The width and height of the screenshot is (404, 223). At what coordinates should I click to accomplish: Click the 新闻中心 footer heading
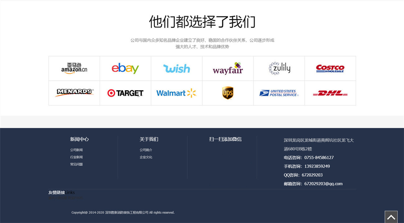point(80,139)
